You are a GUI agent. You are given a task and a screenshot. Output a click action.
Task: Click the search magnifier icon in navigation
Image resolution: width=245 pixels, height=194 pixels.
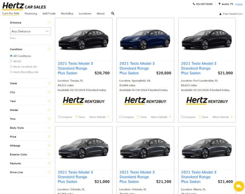pyautogui.click(x=113, y=14)
